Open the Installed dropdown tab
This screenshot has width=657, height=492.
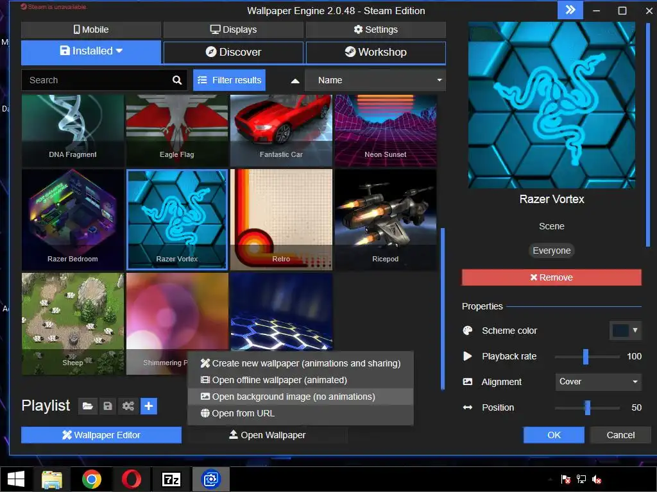91,51
